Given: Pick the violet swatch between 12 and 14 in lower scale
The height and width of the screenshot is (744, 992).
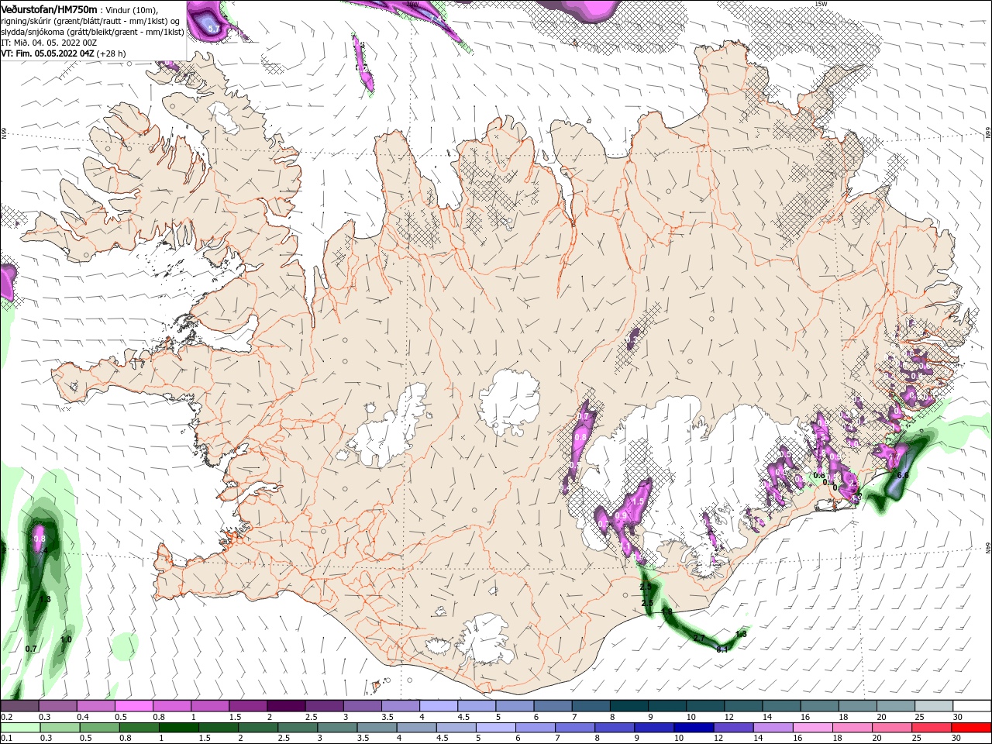Looking at the screenshot, I should click(x=733, y=728).
